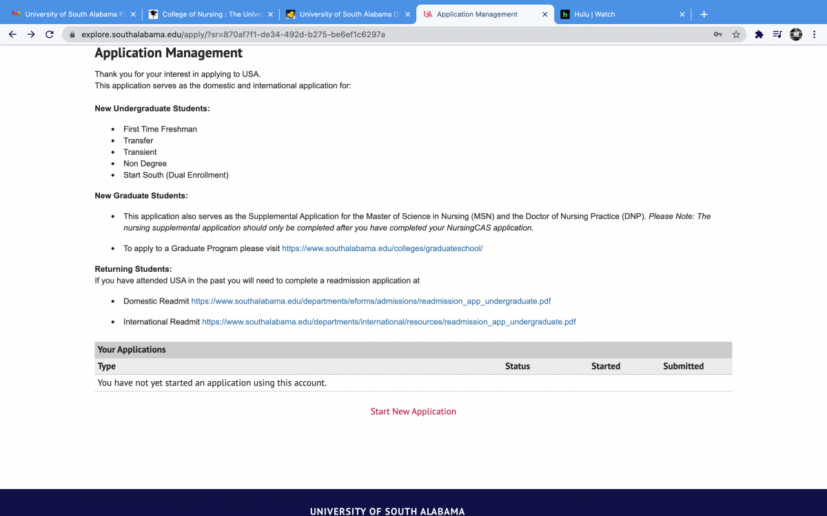Click the Returning Students heading
This screenshot has height=516, width=827.
(x=133, y=269)
